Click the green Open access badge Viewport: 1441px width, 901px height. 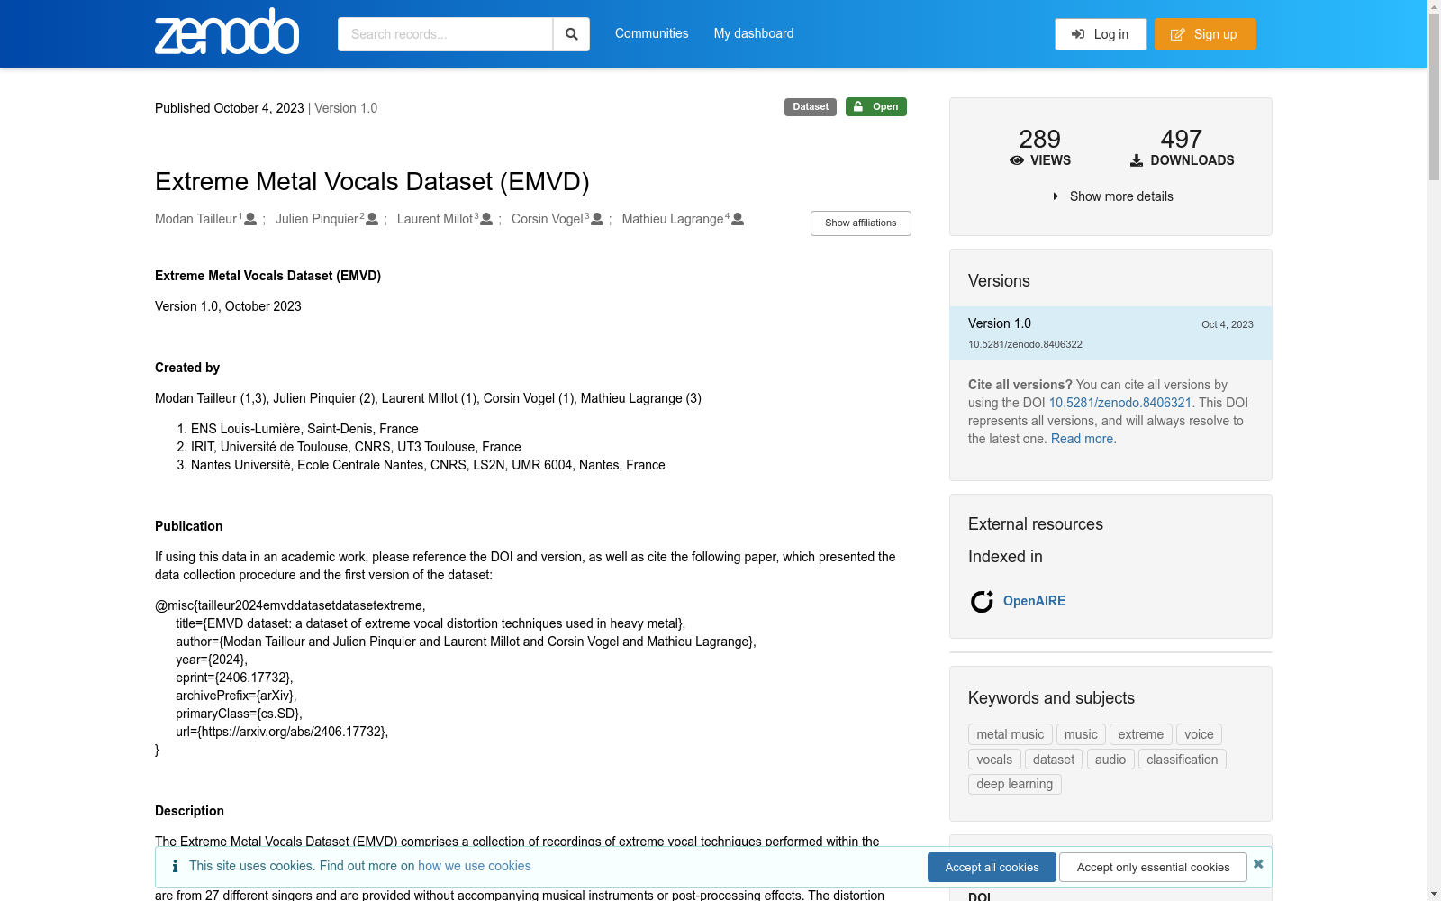876,106
